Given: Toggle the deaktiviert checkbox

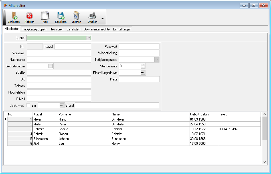Looking at the screenshot, I should click(28, 105).
